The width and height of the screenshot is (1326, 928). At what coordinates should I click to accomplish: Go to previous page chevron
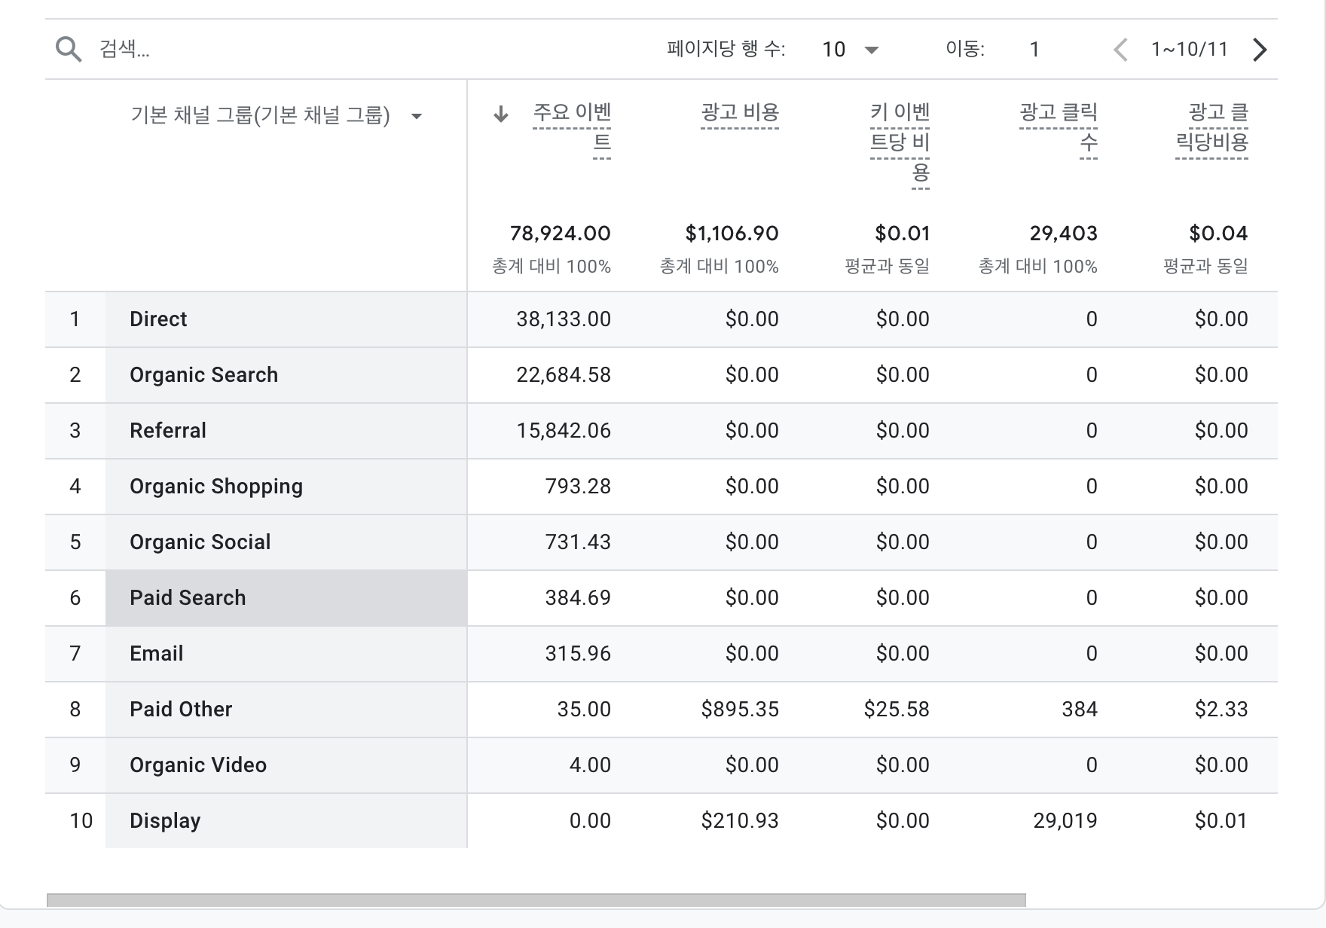[1120, 50]
